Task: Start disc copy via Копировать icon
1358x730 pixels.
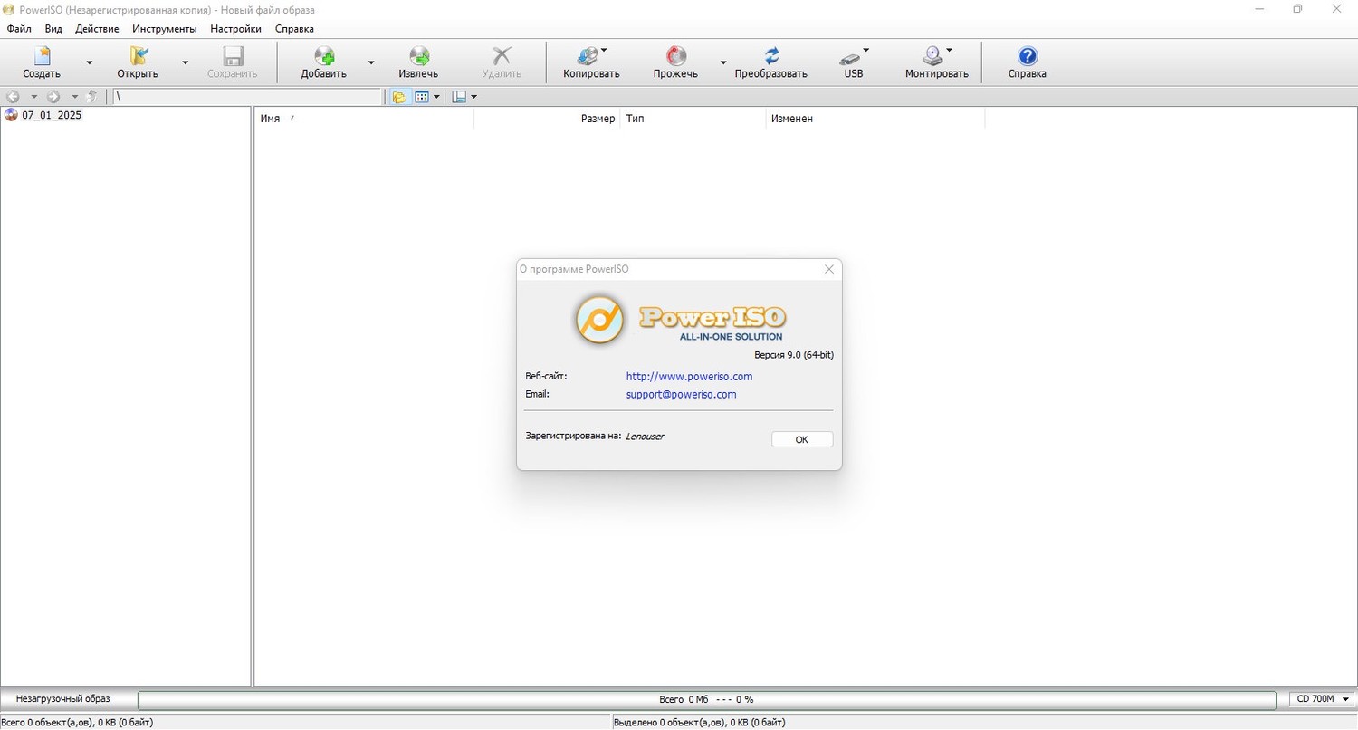Action: 591,62
